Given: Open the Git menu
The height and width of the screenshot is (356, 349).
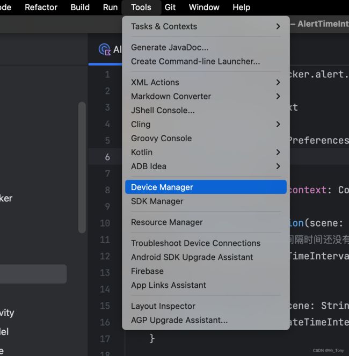Looking at the screenshot, I should (x=170, y=8).
